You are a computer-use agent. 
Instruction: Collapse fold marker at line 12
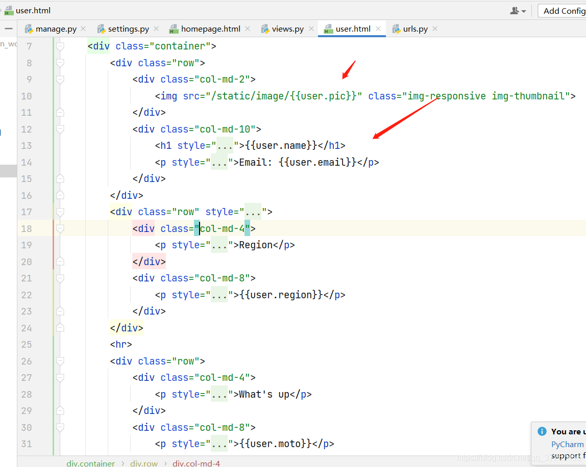click(x=60, y=129)
